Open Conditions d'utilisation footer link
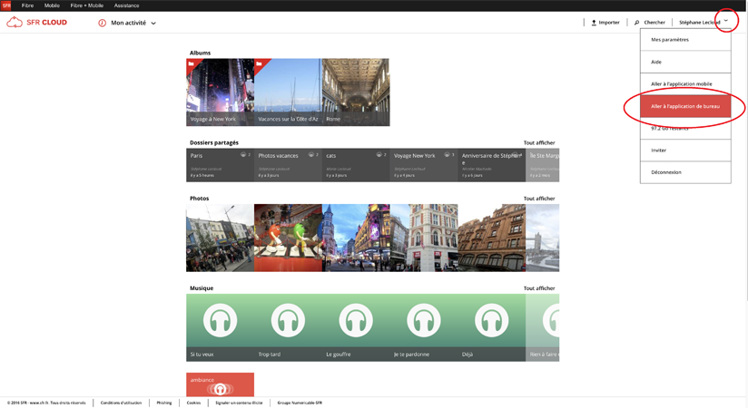The height and width of the screenshot is (408, 748). pos(121,403)
